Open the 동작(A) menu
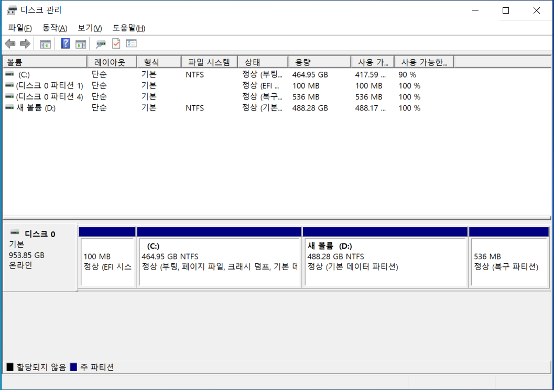Screen dimensions: 554x390 (55, 28)
